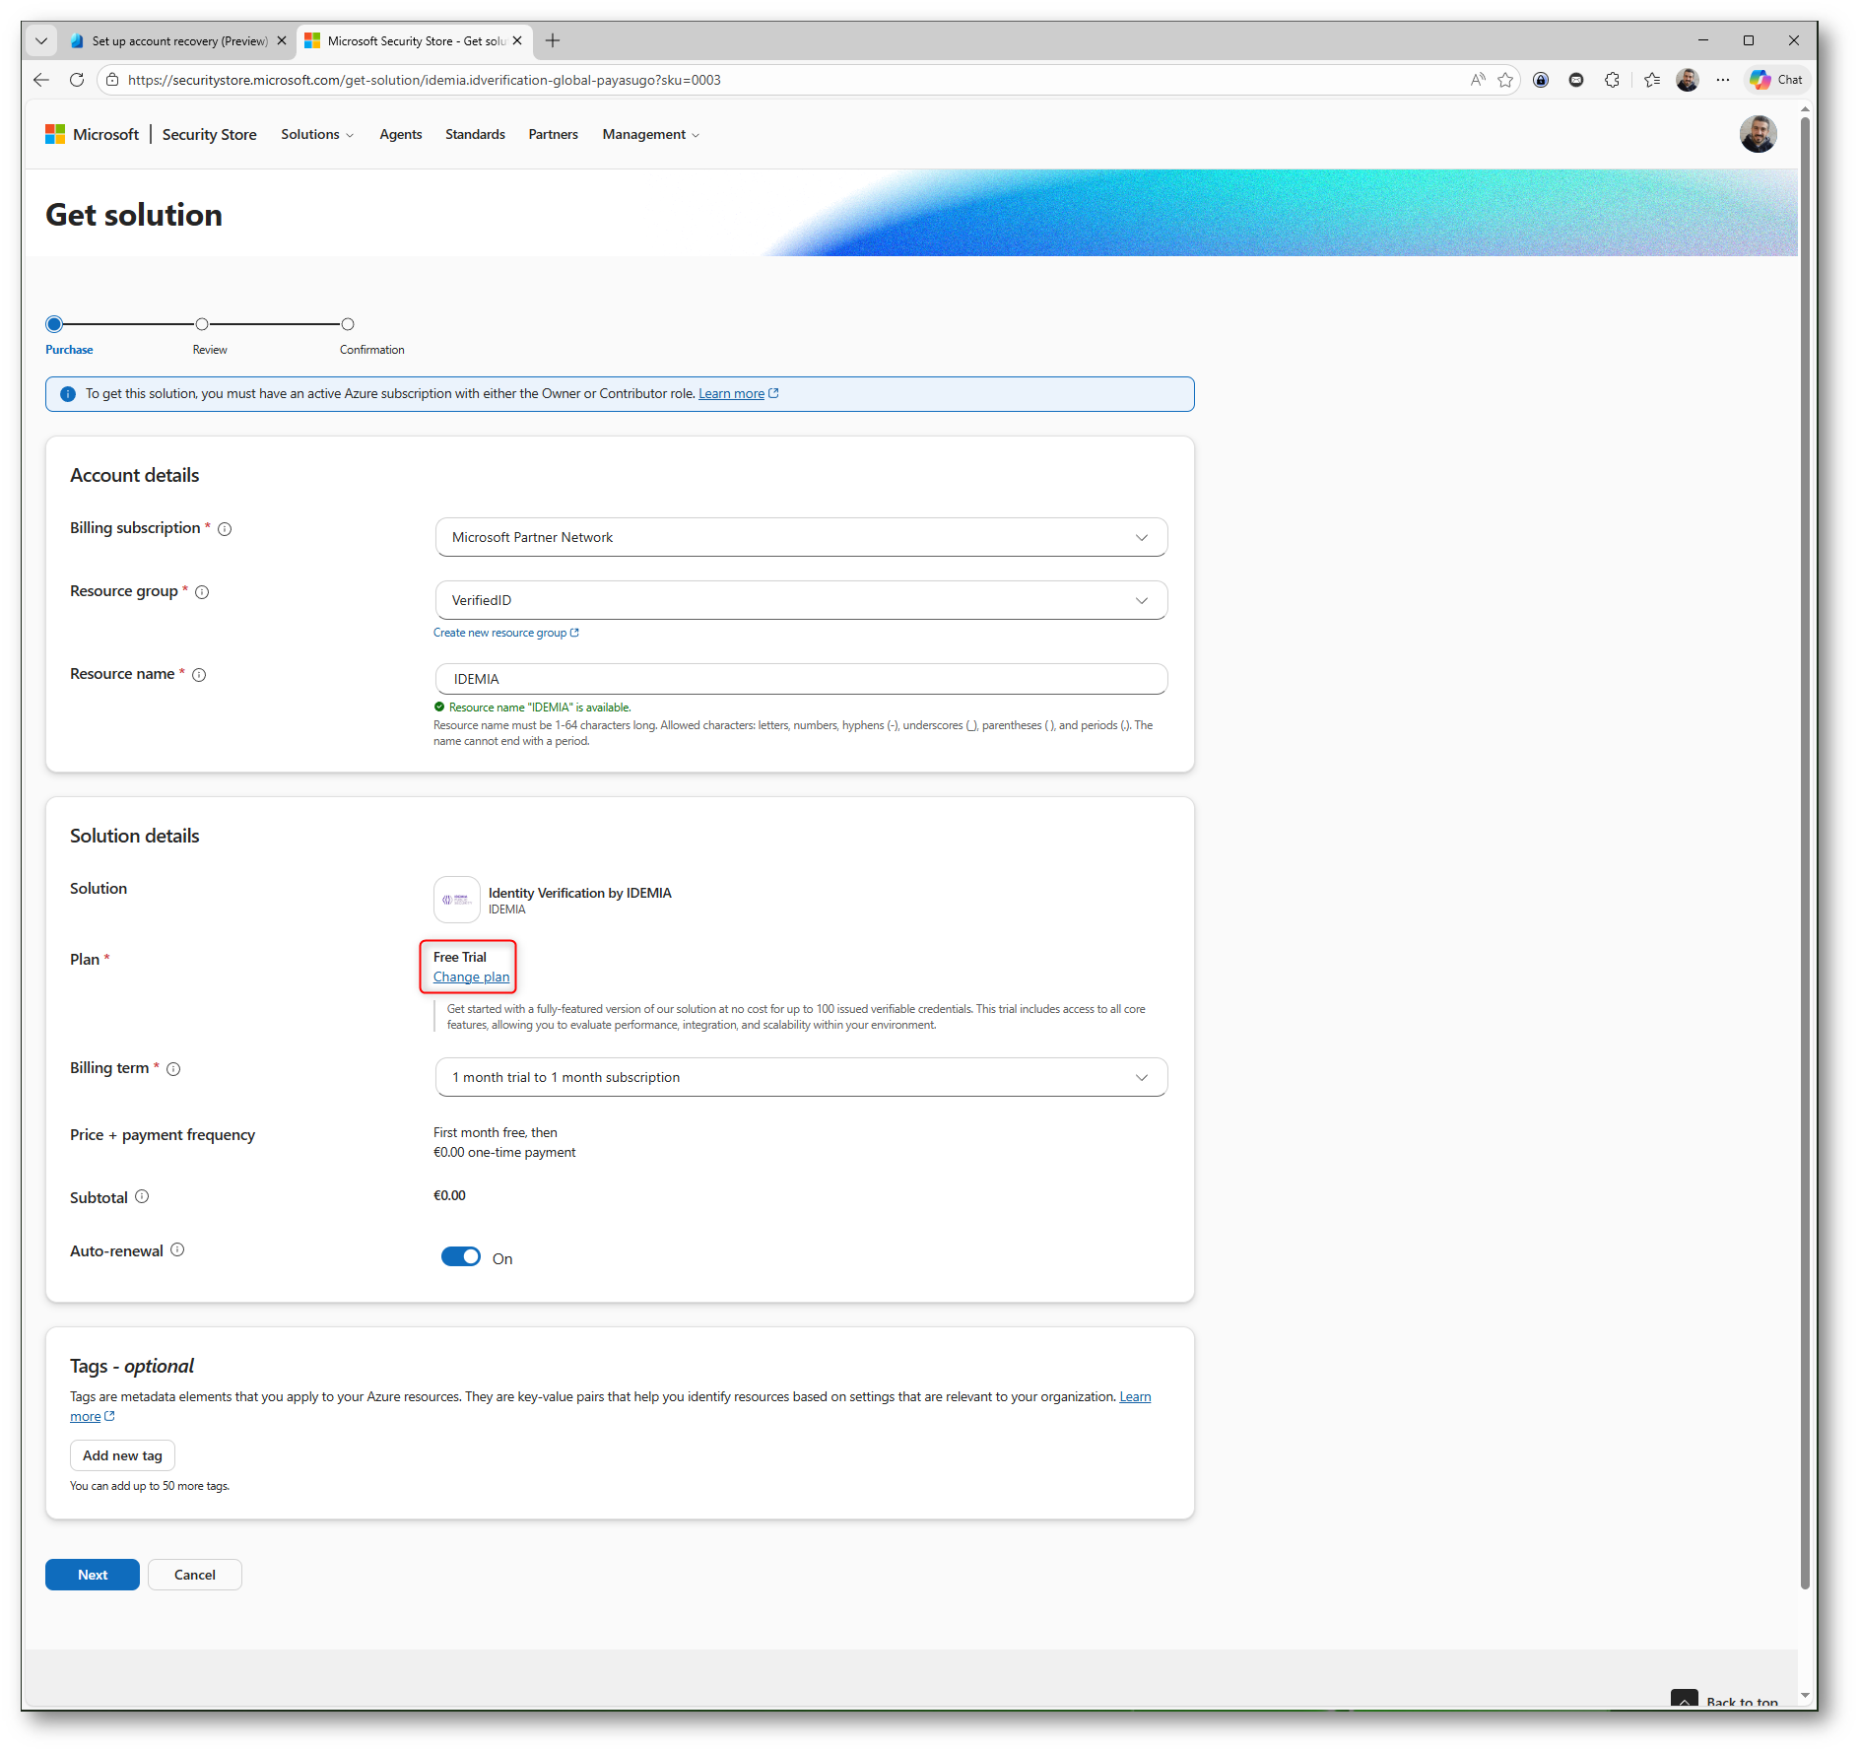Viewport: 1860px width, 1753px height.
Task: Click the Review step indicator
Action: 202,324
